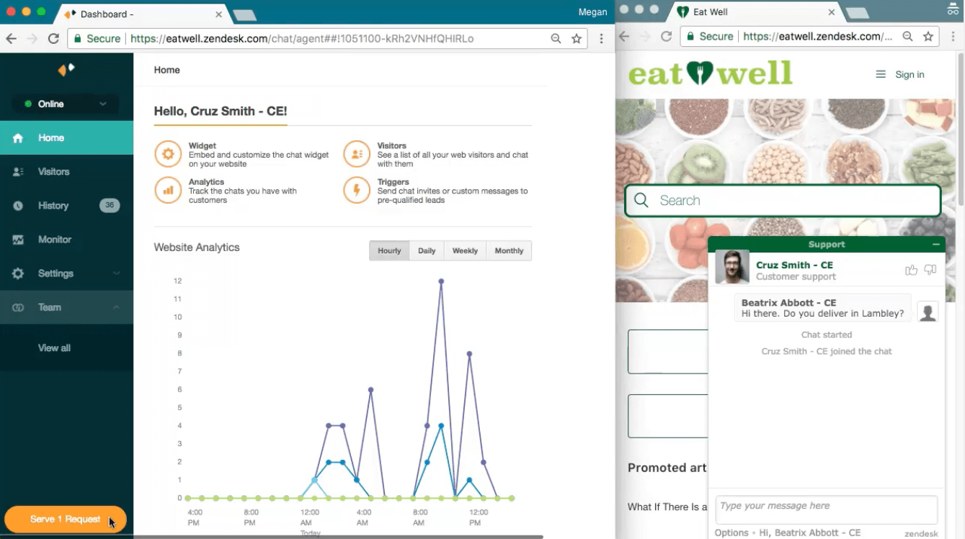Open the Widget gear circle icon

coord(168,154)
